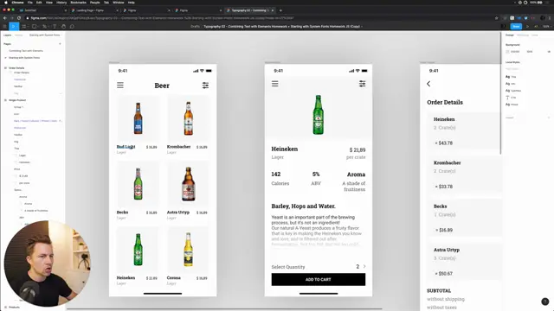
Task: Add a new page with plus icon
Action: (x=60, y=44)
